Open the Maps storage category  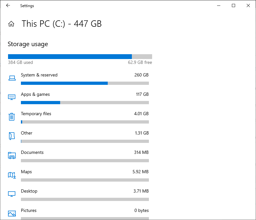[x=78, y=175]
